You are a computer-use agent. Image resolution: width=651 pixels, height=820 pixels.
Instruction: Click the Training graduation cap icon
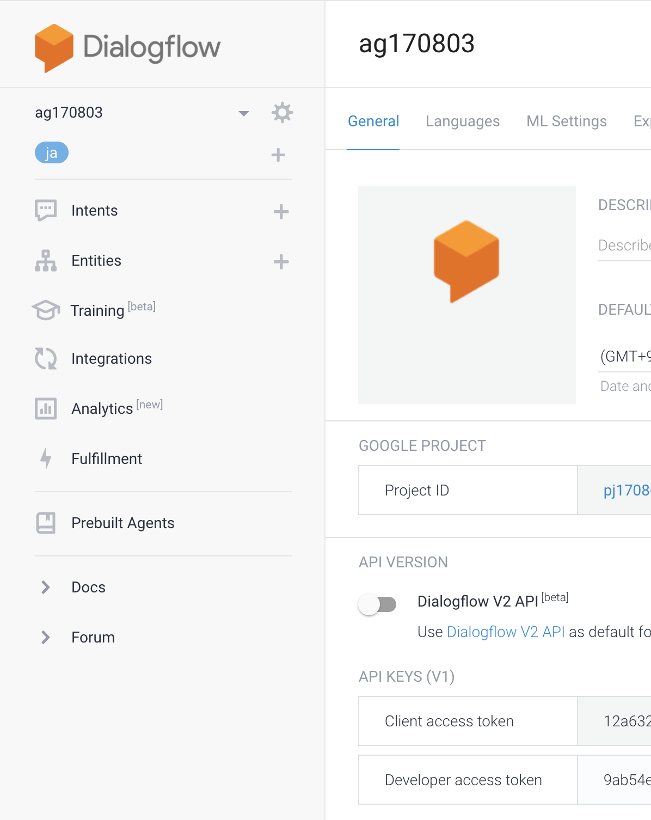coord(46,310)
